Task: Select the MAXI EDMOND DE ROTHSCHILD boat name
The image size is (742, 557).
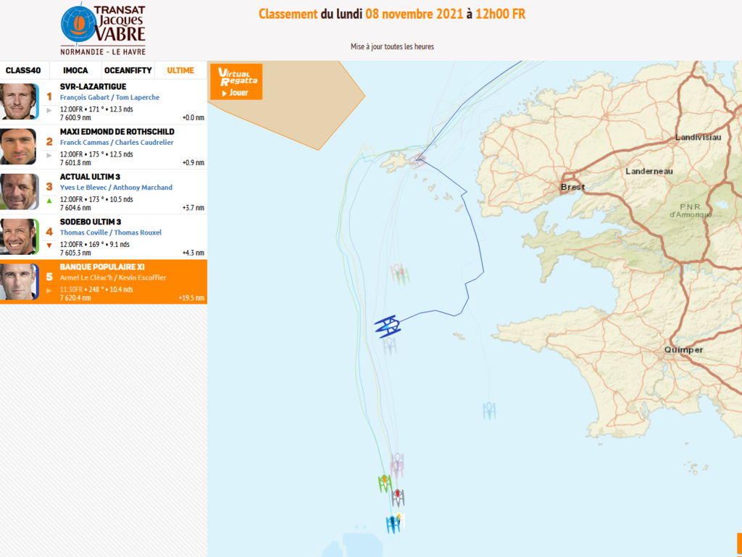Action: tap(117, 131)
